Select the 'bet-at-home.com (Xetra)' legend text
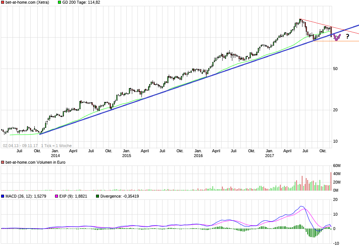359x247 pixels. (27, 2)
